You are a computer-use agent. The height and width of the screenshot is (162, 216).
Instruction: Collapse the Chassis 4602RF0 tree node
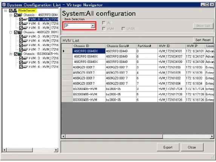(11, 15)
